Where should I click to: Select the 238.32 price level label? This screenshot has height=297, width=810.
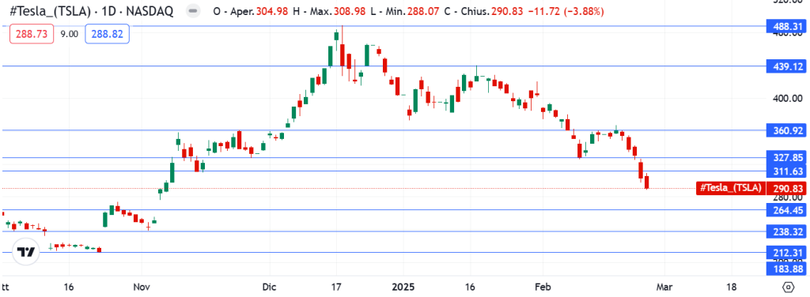pyautogui.click(x=786, y=231)
